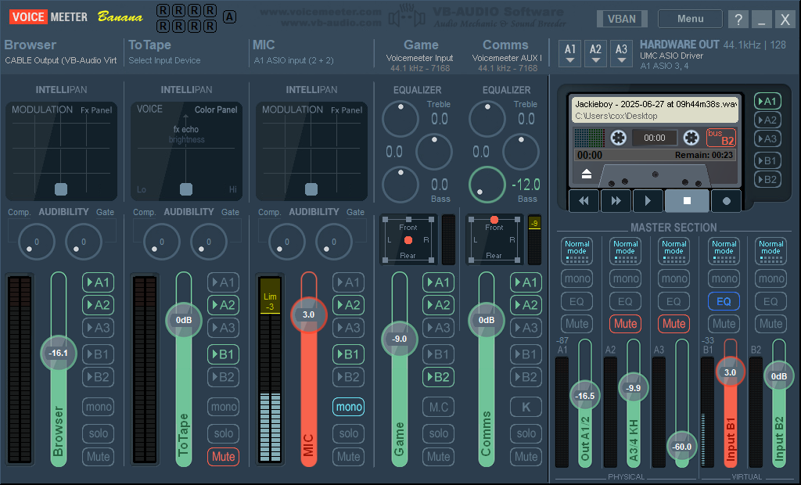Click the Game Treble knob
The height and width of the screenshot is (485, 801).
[x=400, y=119]
